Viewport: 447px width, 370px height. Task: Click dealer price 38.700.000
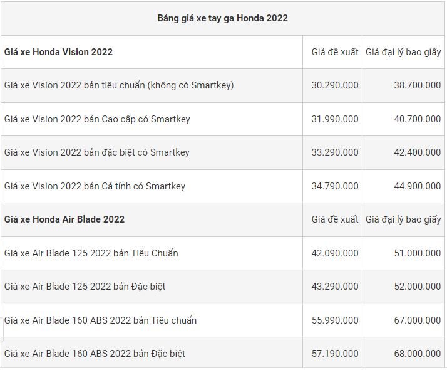point(418,85)
